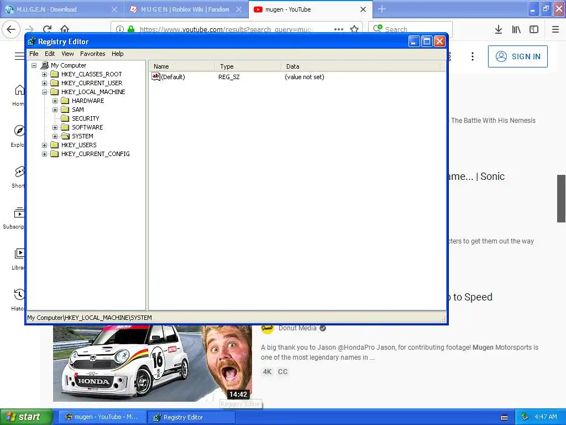Sort values by the Data column header
Viewport: 566px width, 425px height.
point(360,66)
